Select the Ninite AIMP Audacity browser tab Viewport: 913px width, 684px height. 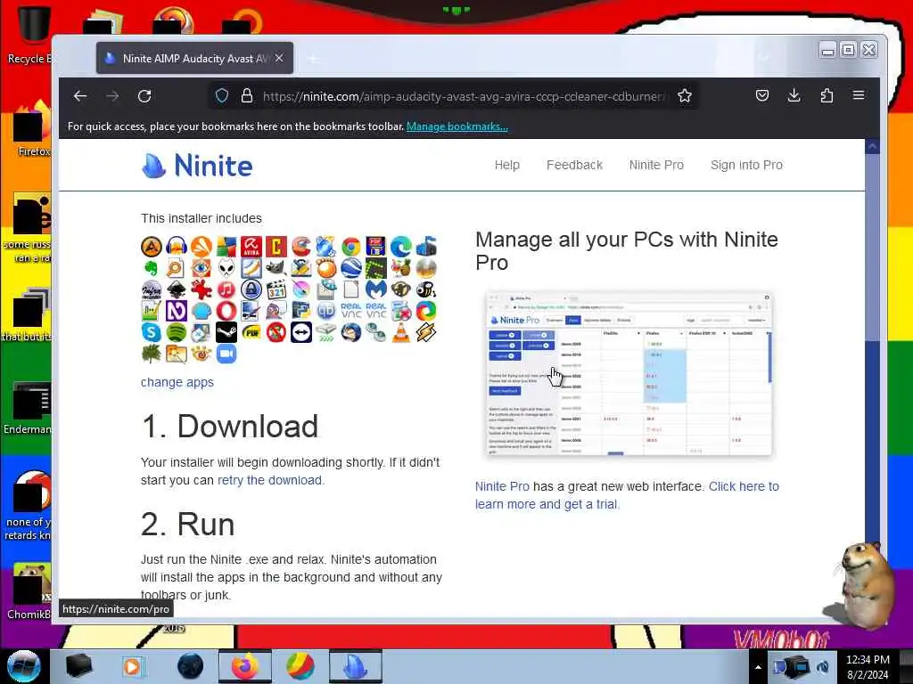point(194,58)
